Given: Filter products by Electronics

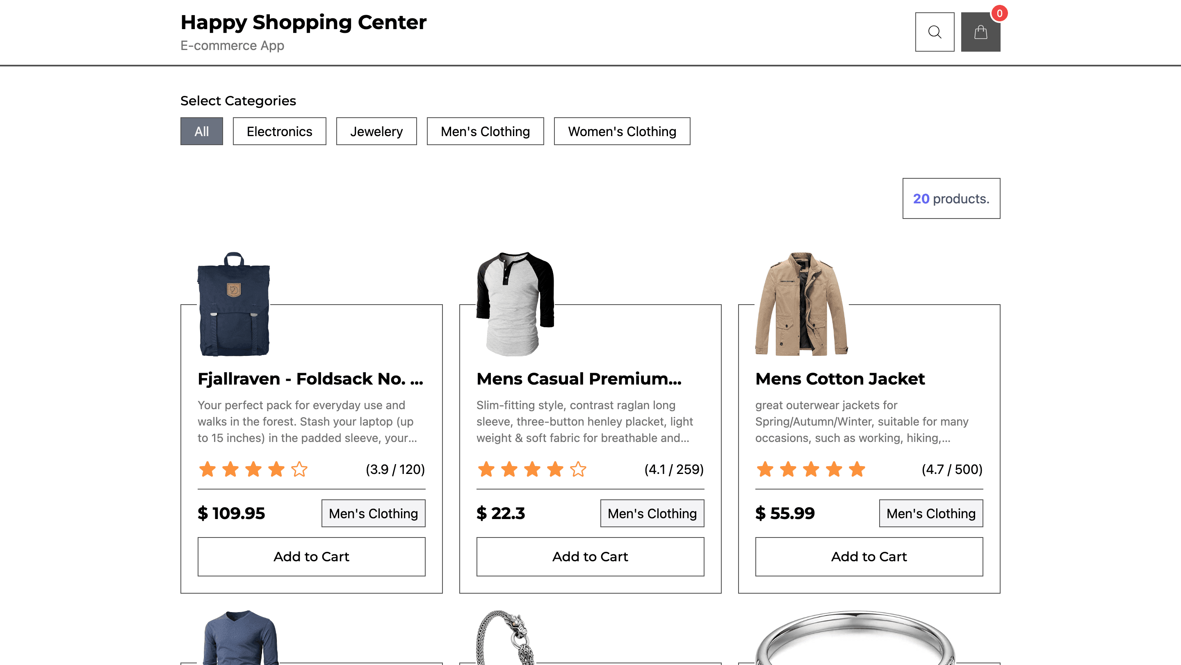Looking at the screenshot, I should click(279, 132).
